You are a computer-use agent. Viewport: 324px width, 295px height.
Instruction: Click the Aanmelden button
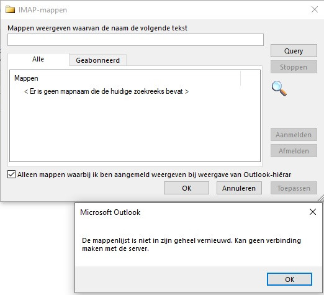pos(294,135)
